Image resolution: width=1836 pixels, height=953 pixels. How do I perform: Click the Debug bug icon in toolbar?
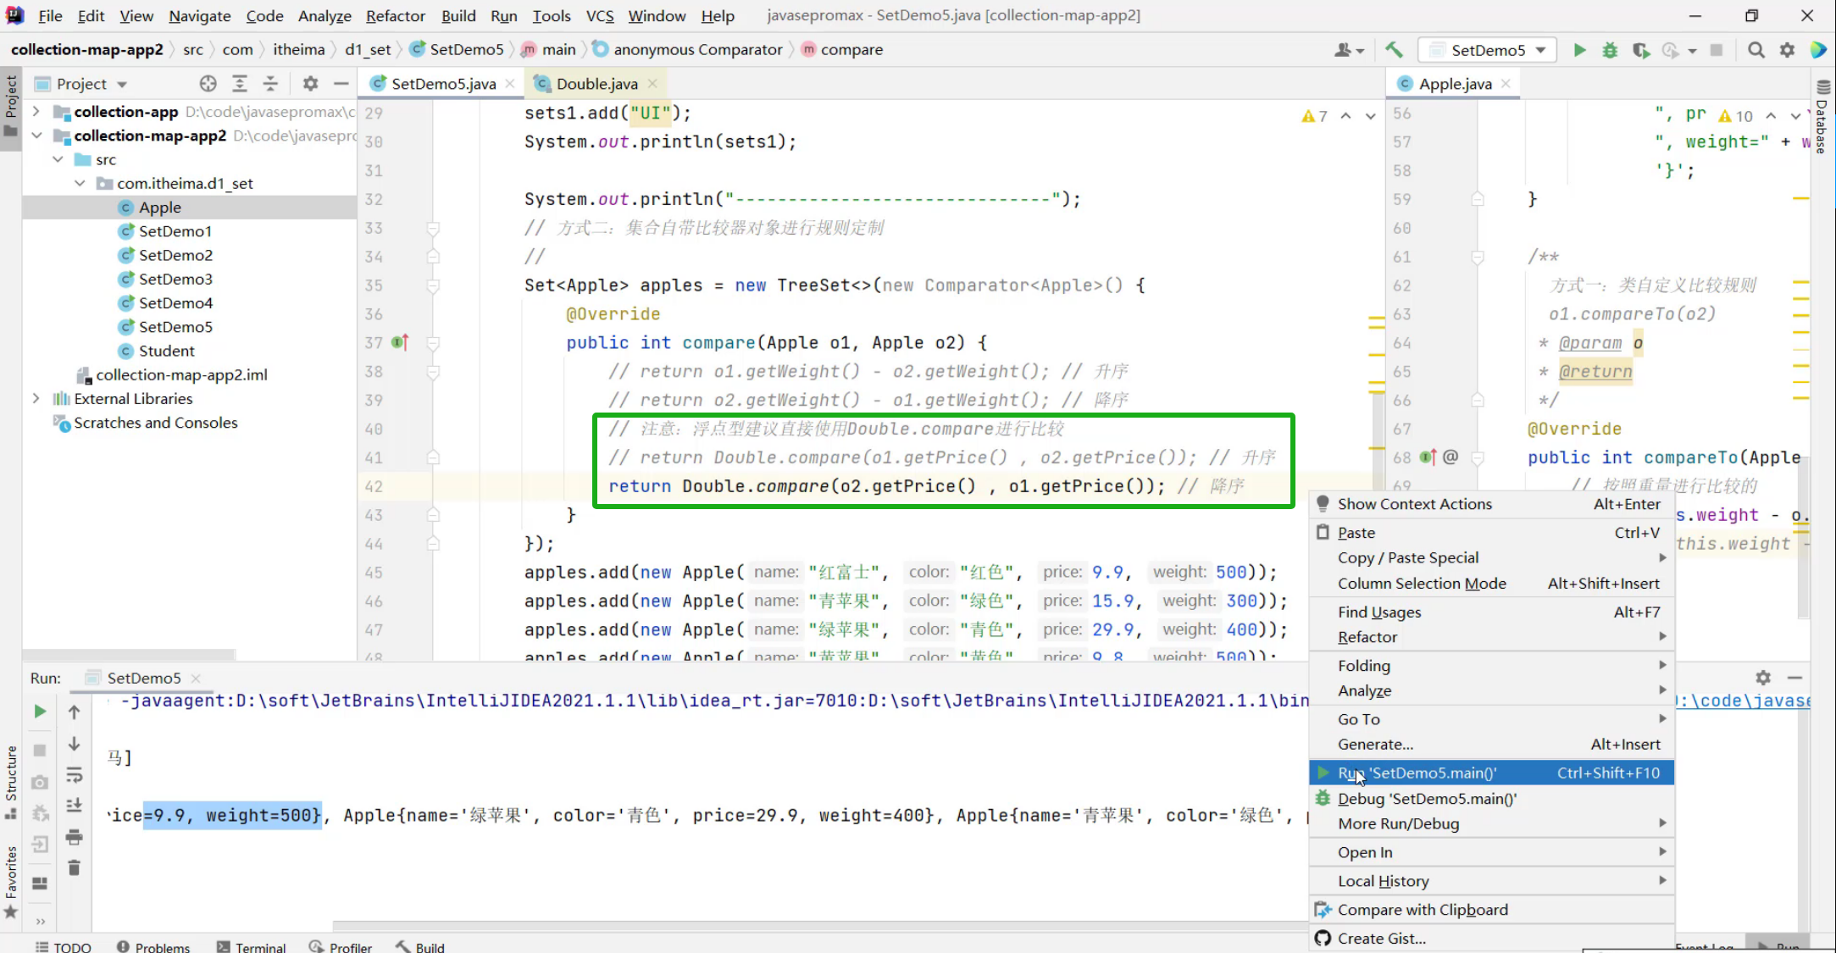tap(1610, 50)
